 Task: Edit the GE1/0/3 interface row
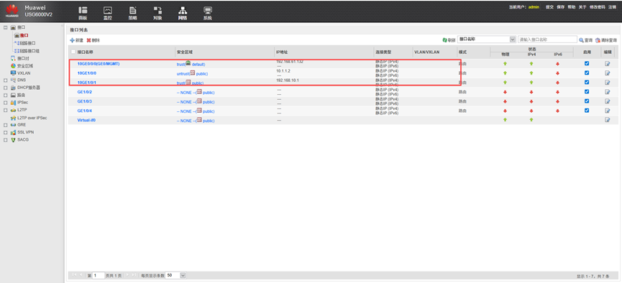click(x=608, y=101)
